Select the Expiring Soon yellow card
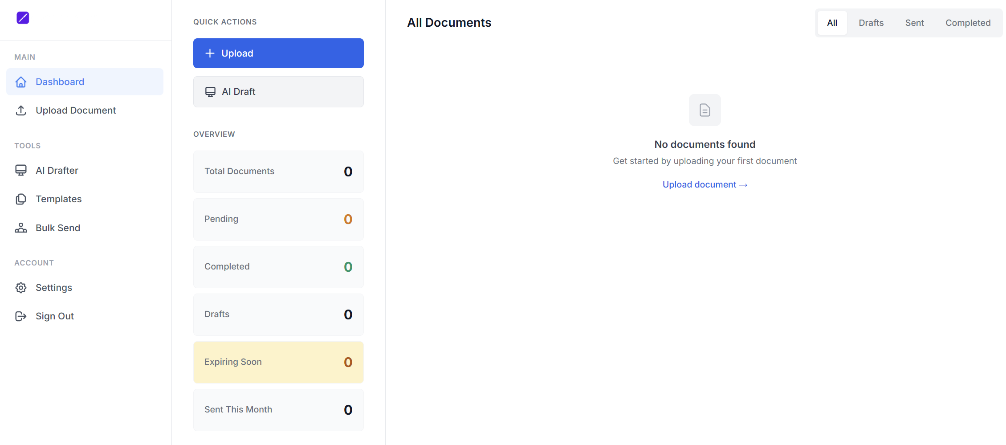 click(278, 362)
